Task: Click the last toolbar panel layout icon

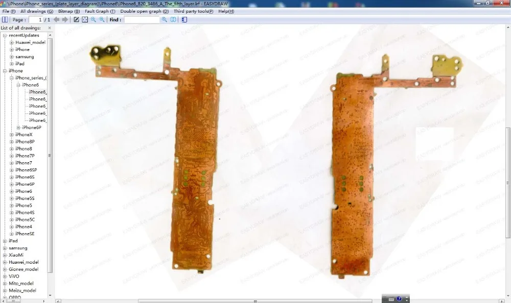Action: pyautogui.click(x=184, y=19)
